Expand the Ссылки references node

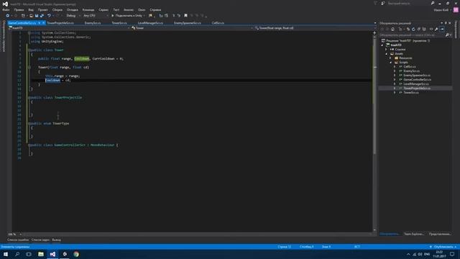[387, 50]
